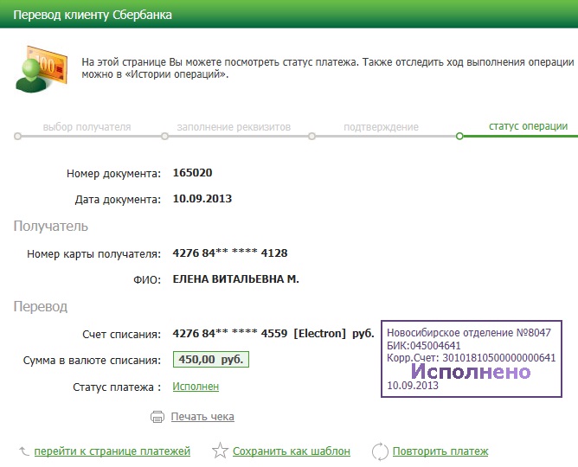Click the stamp date 10.09.2013
Viewport: 578px width, 467px height.
[x=413, y=386]
